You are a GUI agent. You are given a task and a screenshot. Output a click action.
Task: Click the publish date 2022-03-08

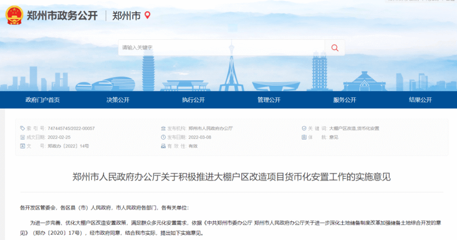(200, 137)
